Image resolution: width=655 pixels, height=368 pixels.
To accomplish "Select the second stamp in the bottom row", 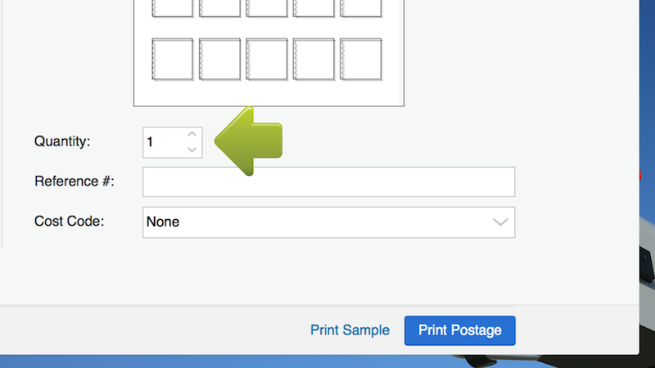I will [219, 59].
